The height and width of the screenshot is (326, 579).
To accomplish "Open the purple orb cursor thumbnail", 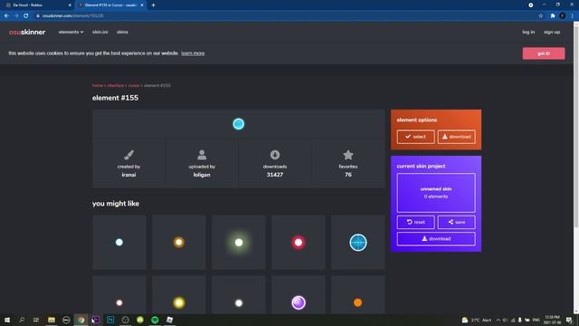I will tap(299, 295).
